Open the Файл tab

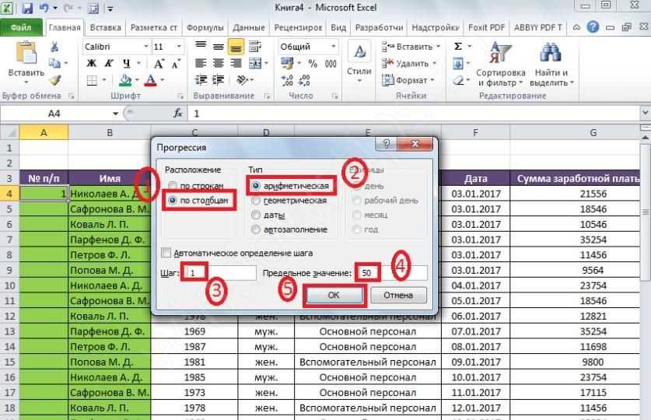[x=21, y=27]
